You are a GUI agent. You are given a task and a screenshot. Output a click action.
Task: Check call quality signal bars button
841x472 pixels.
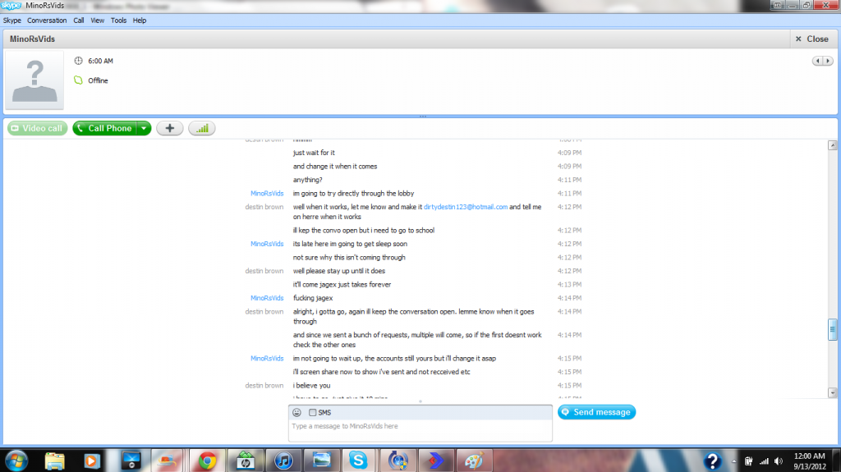click(x=202, y=128)
